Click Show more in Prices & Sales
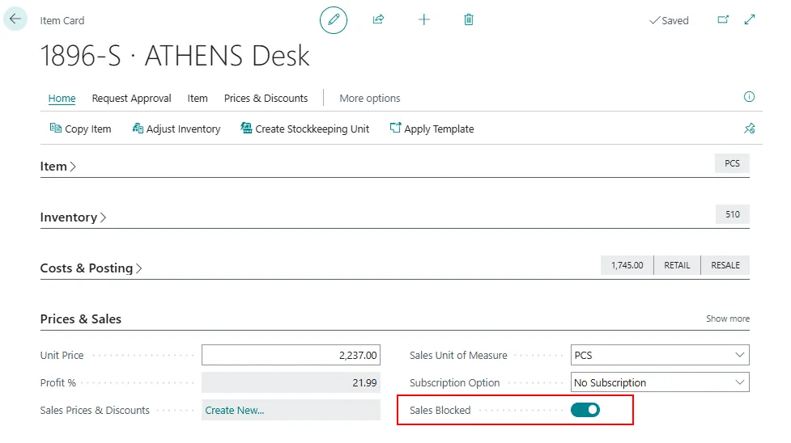 (727, 319)
